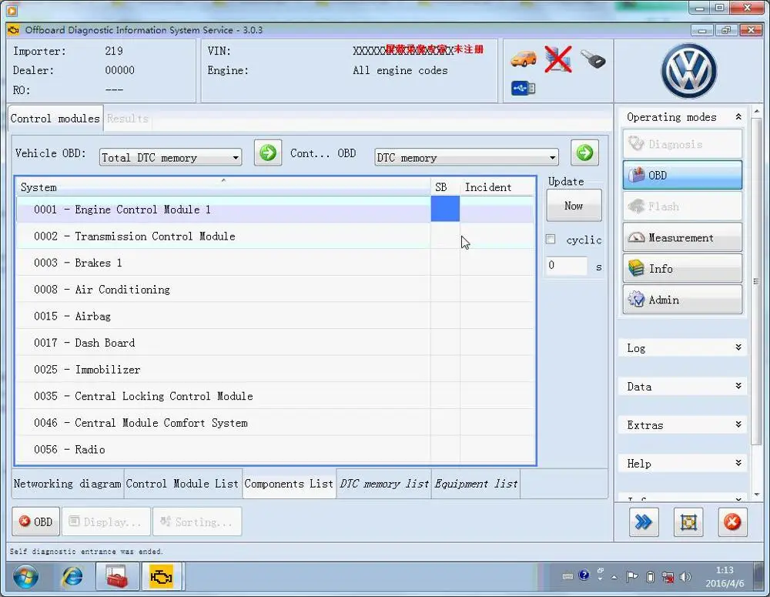Select the OBD operating mode
The image size is (770, 597).
tap(682, 175)
